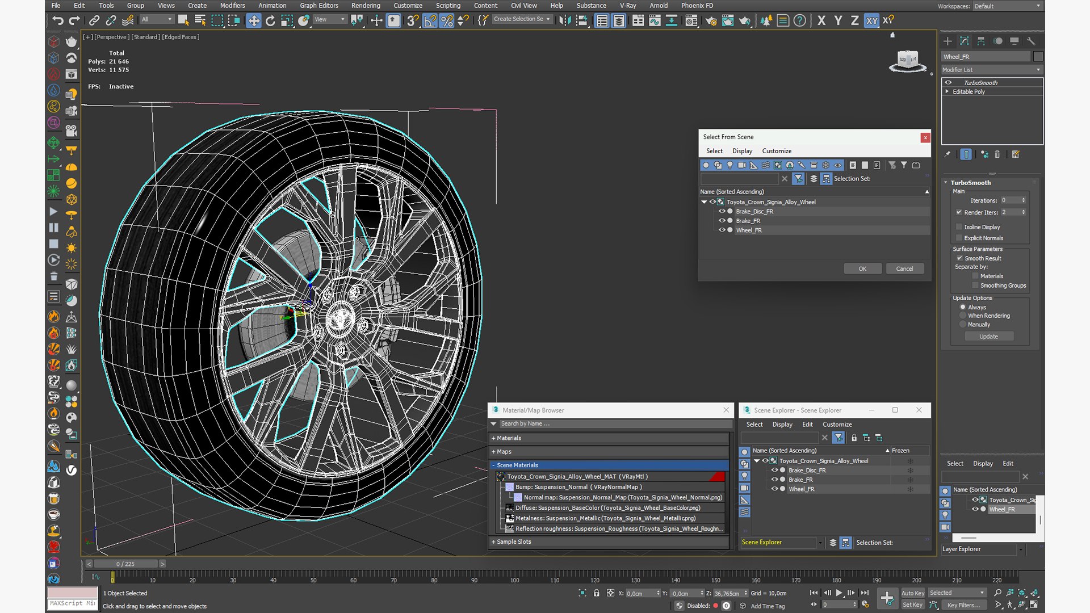Choose the Select Object arrow tool

tap(183, 21)
